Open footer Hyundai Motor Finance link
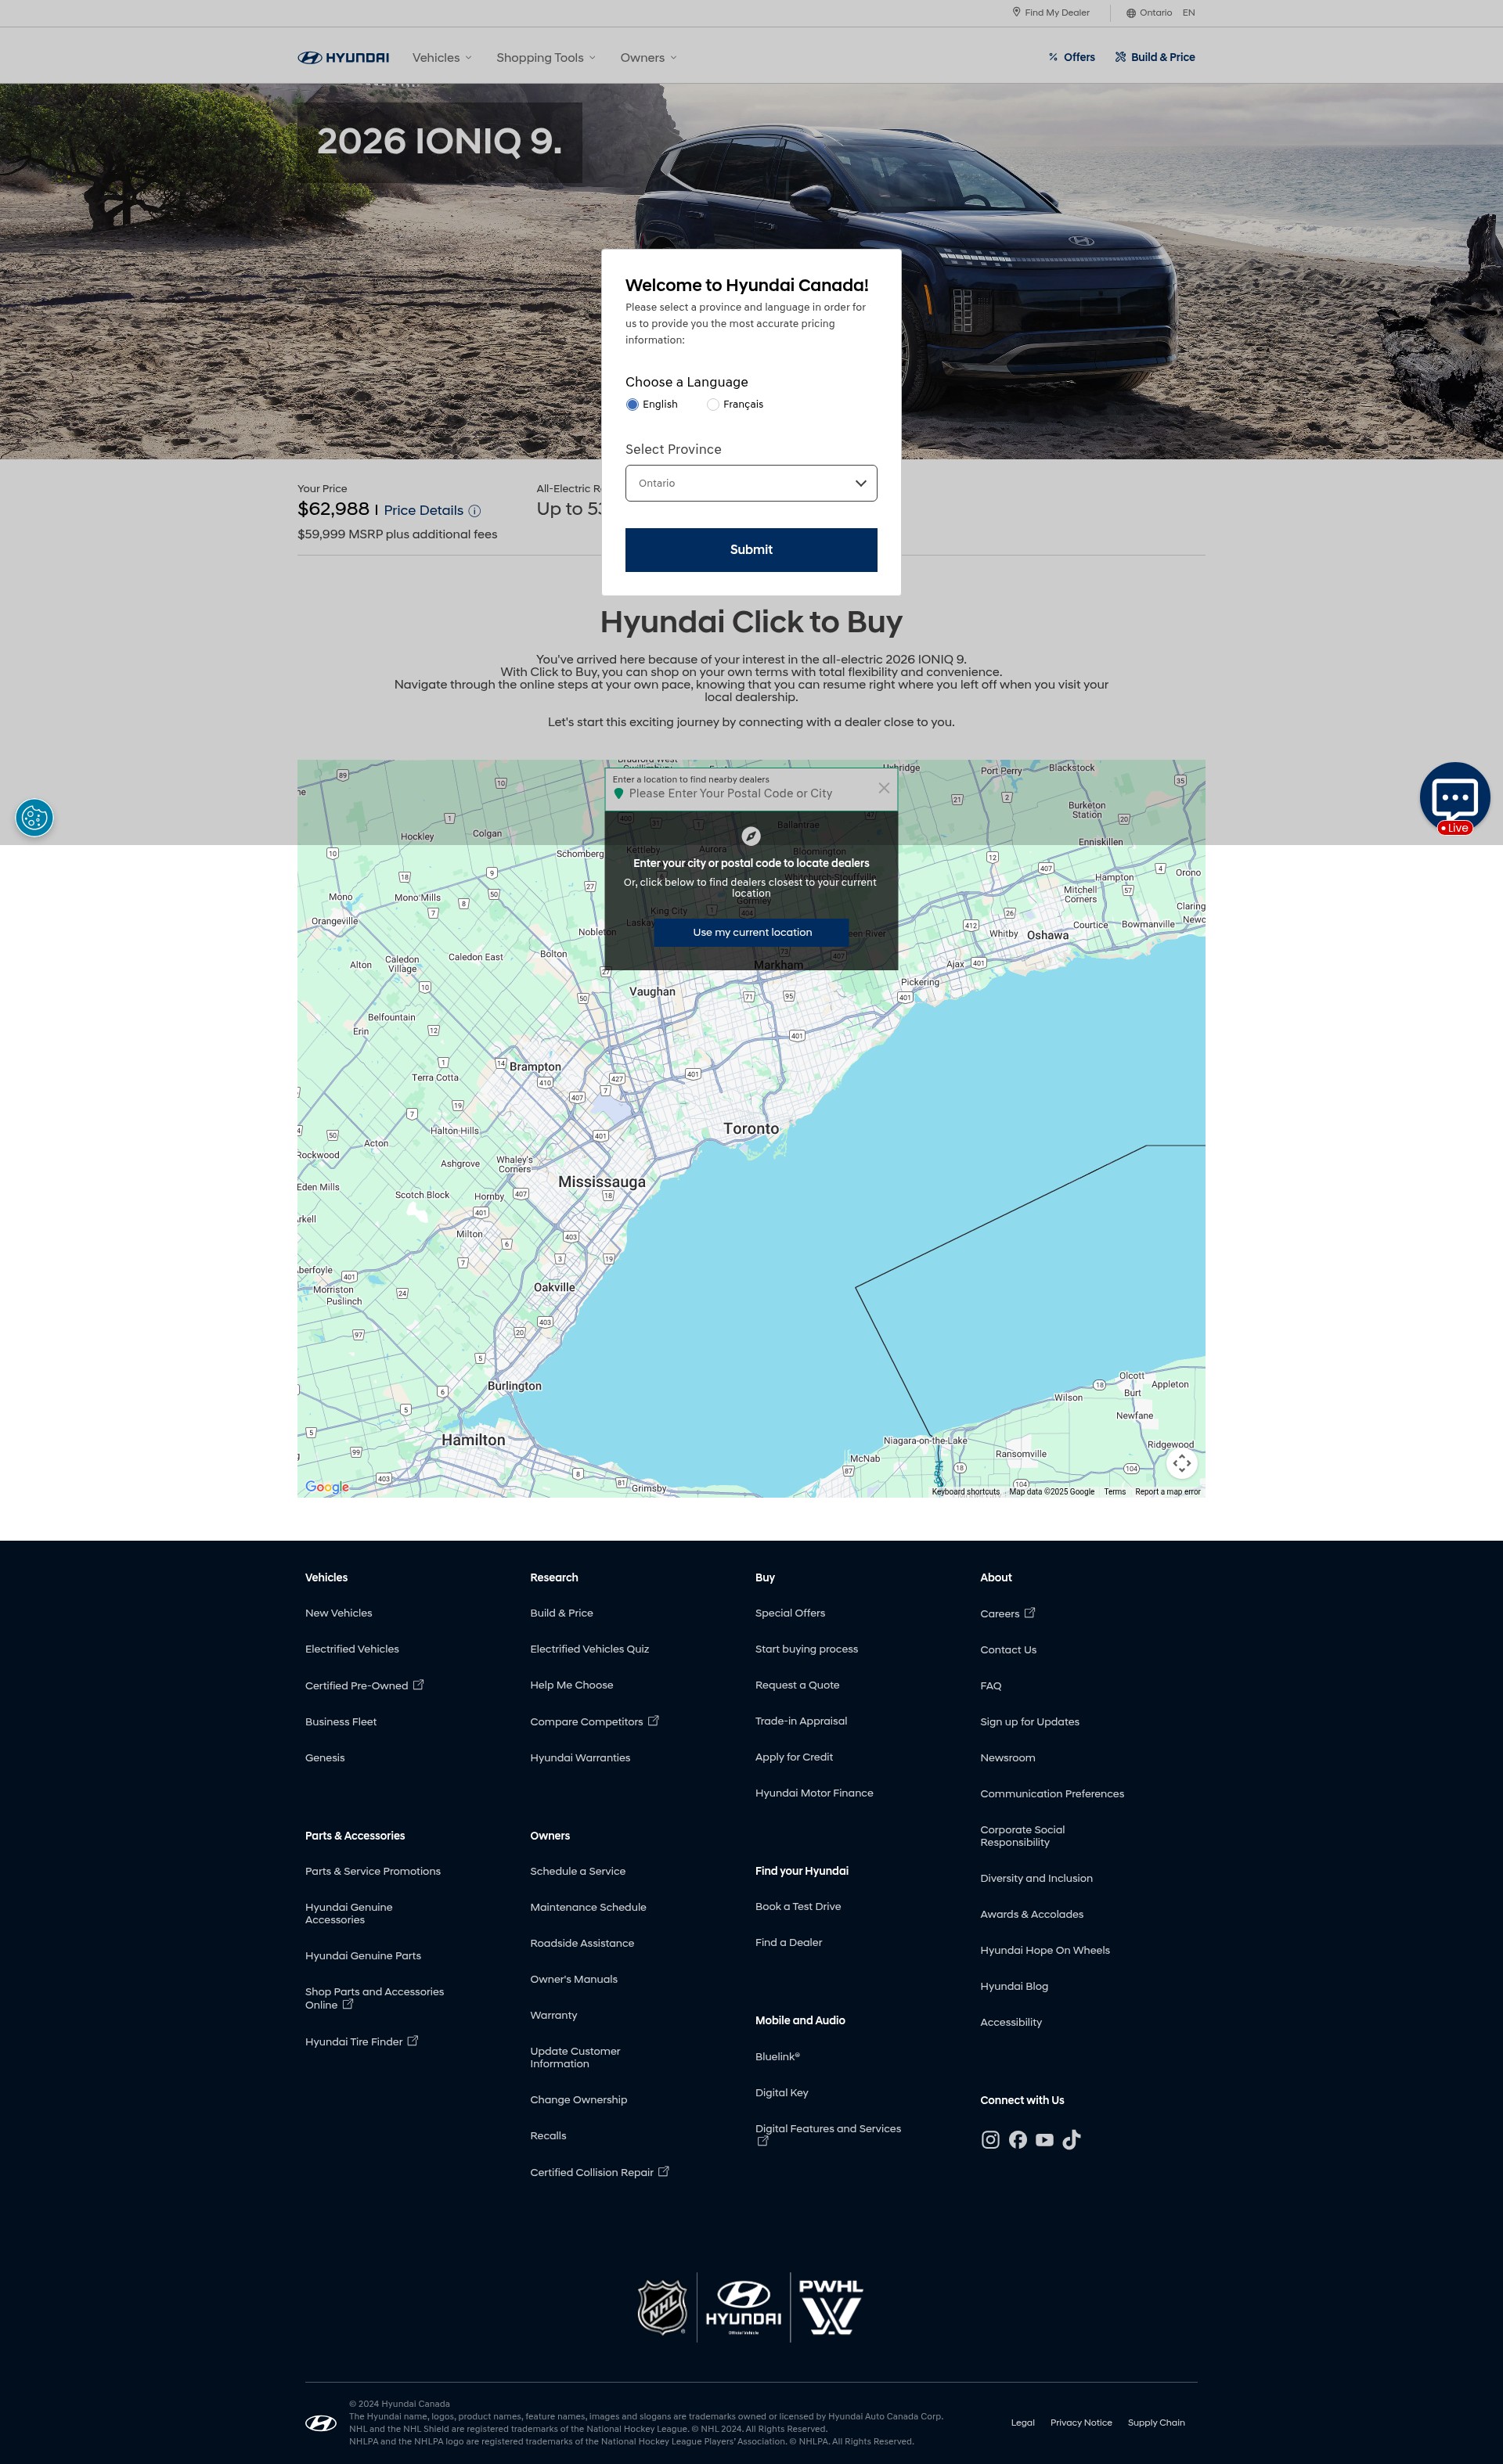This screenshot has width=1503, height=2464. [x=815, y=1793]
